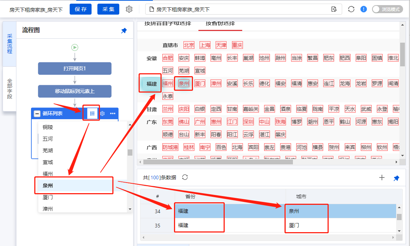Screen dimensions: 410x246
Task: Click the refresh page icon in toolbar
Action: tap(351, 9)
